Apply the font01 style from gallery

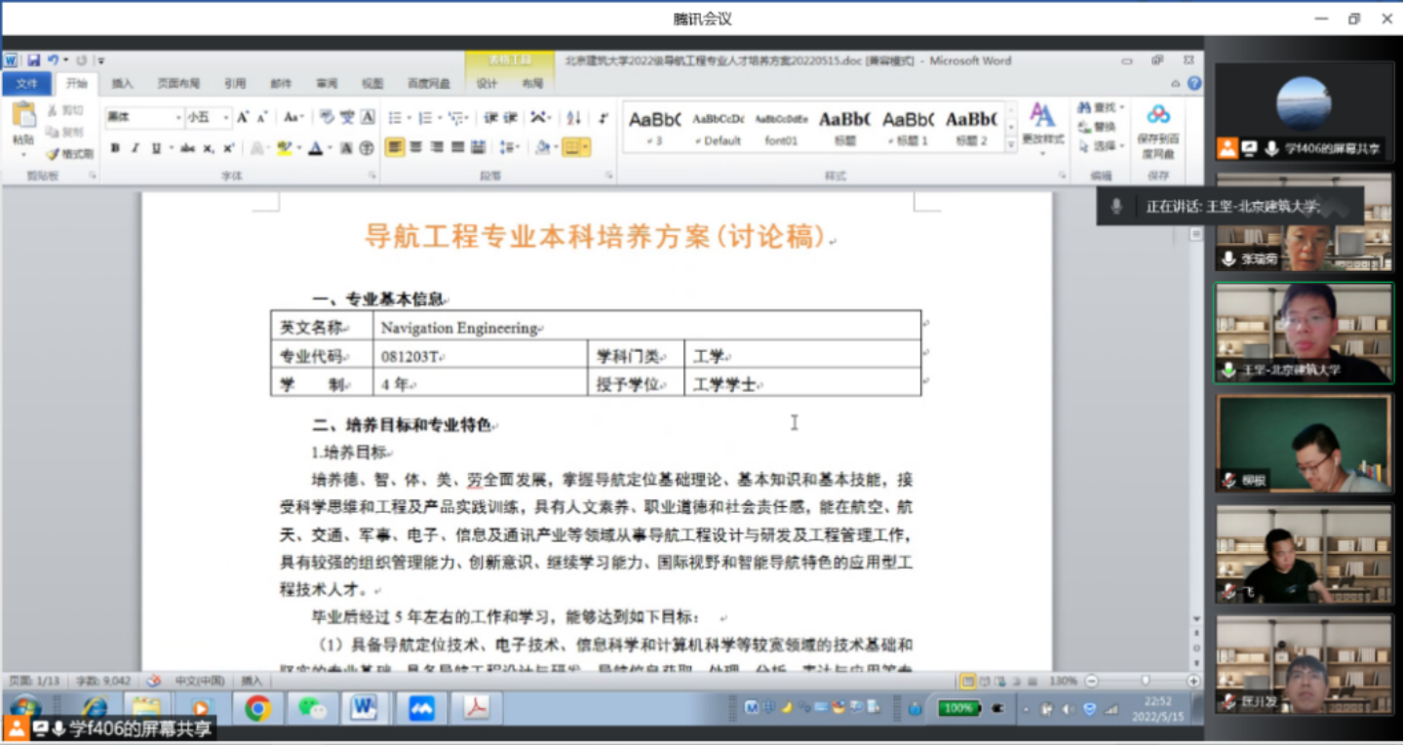tap(781, 127)
